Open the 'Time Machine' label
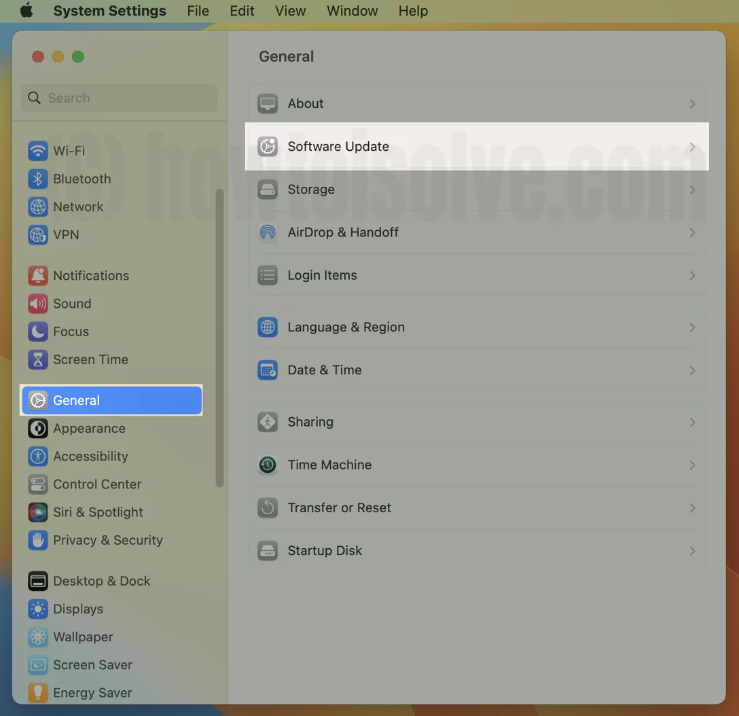 click(x=329, y=465)
